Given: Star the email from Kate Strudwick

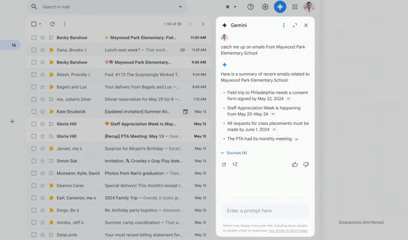Looking at the screenshot, I should tap(42, 112).
